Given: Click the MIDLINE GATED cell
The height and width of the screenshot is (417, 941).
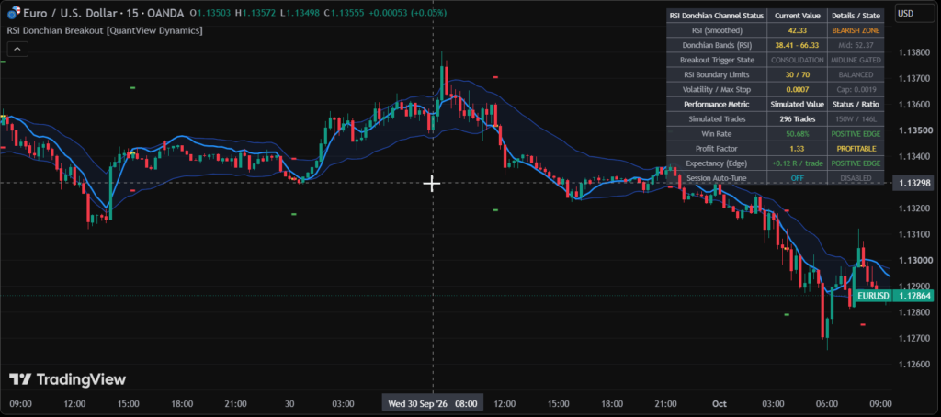Looking at the screenshot, I should 856,60.
